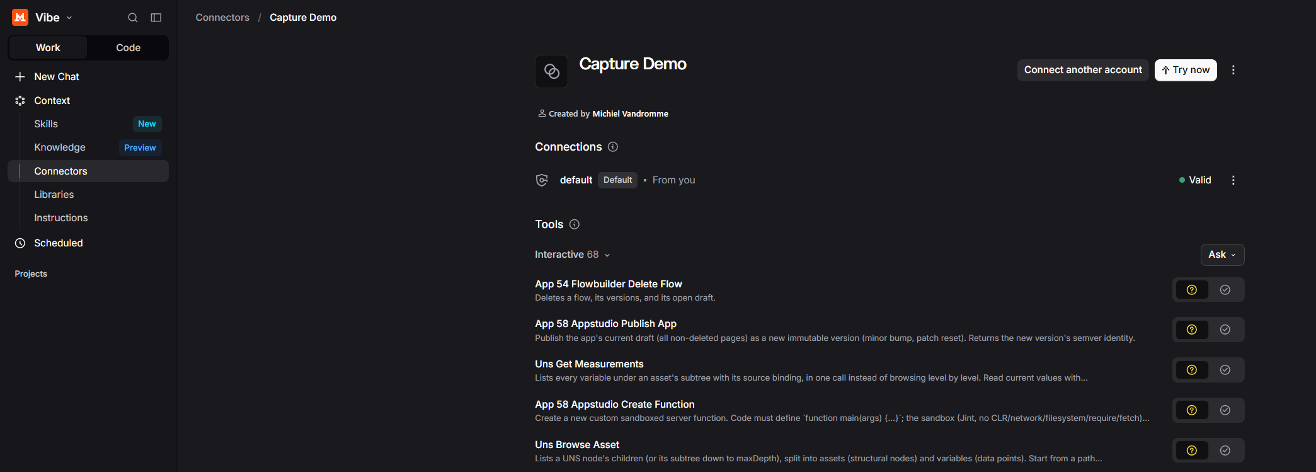This screenshot has height=472, width=1316.
Task: Click Connect another account button
Action: click(x=1083, y=70)
